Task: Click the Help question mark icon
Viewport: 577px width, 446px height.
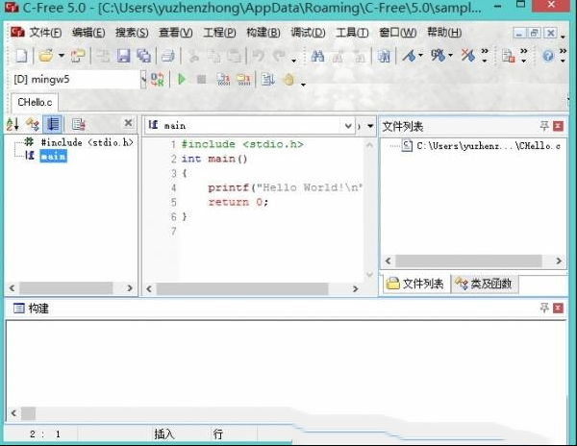Action: coord(548,56)
